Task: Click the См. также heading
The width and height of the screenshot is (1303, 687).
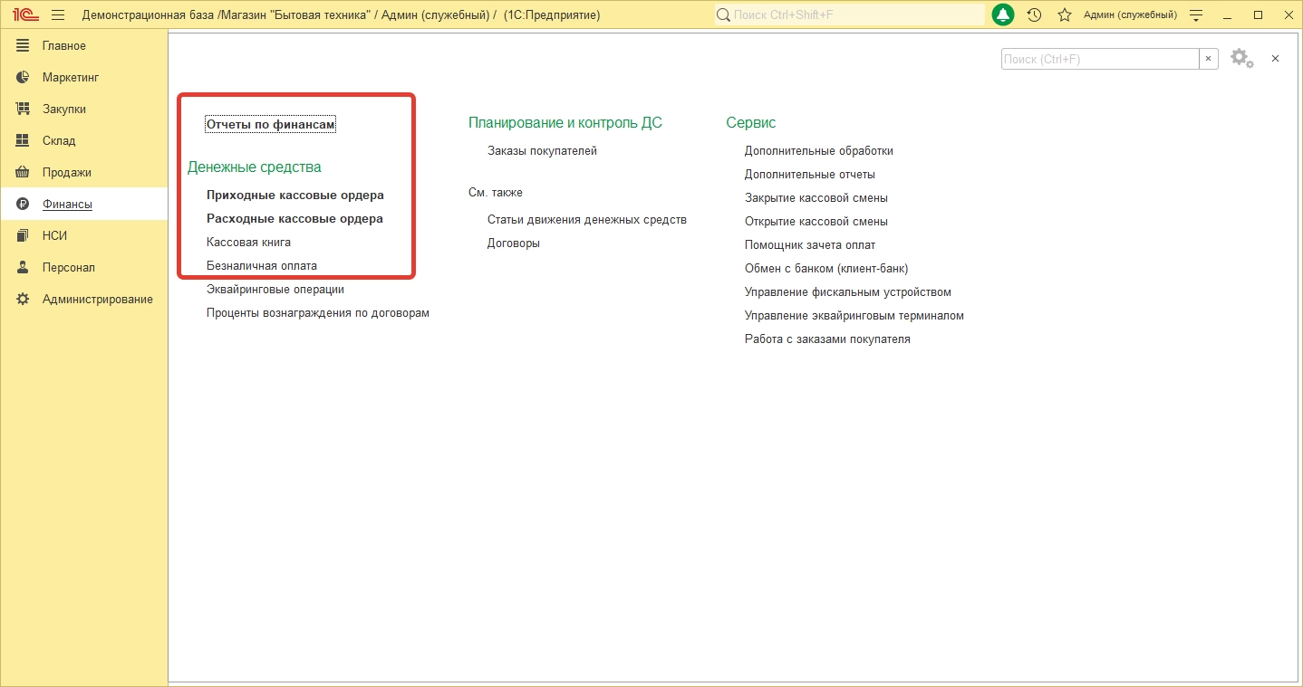Action: click(496, 193)
